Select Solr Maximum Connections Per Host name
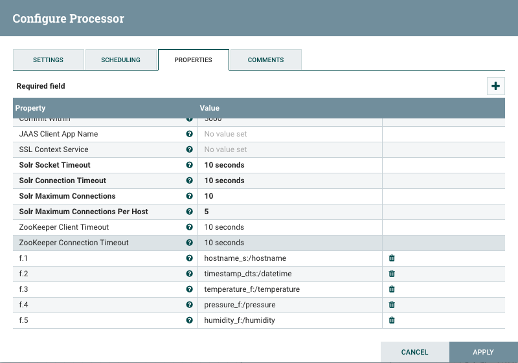 point(84,212)
